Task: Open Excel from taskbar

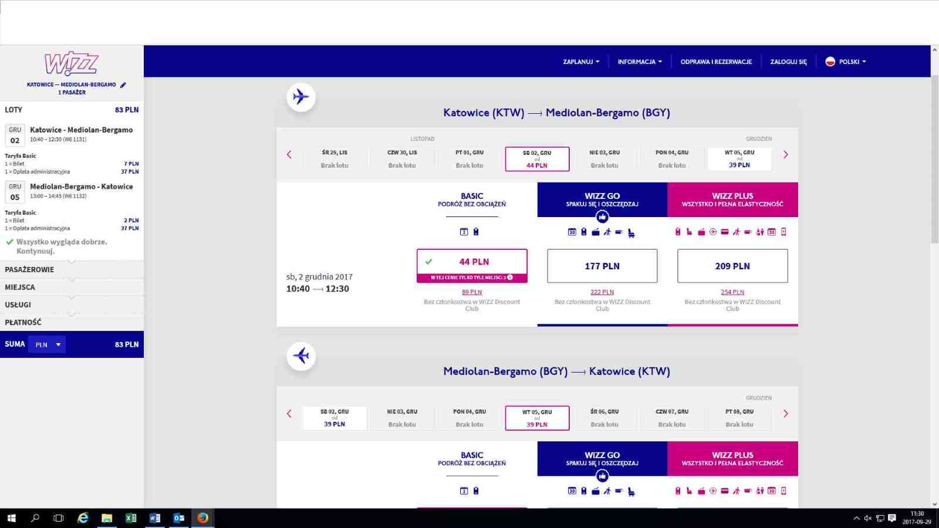Action: (131, 518)
